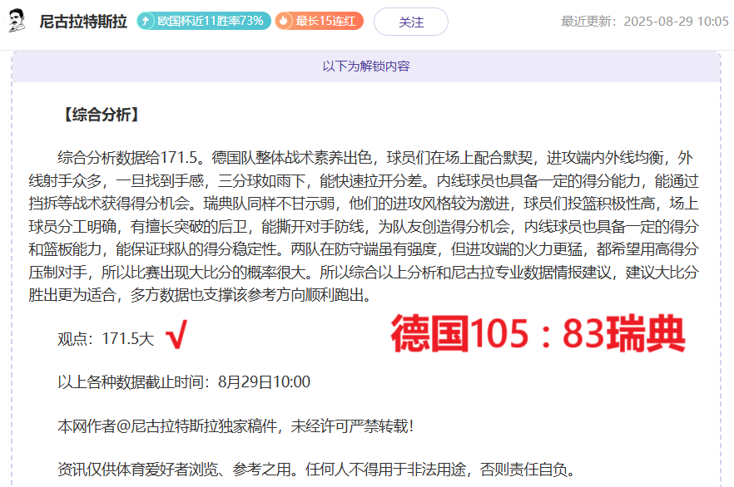Click the 德国105：83瑞典 score text

[x=538, y=334]
